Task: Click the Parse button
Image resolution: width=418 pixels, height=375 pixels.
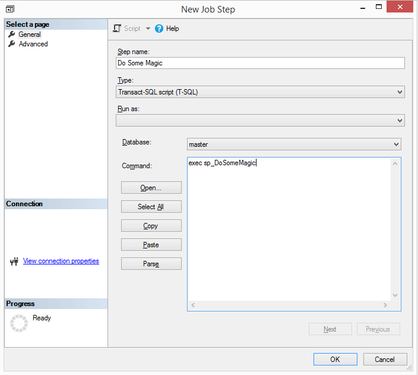Action: point(151,263)
